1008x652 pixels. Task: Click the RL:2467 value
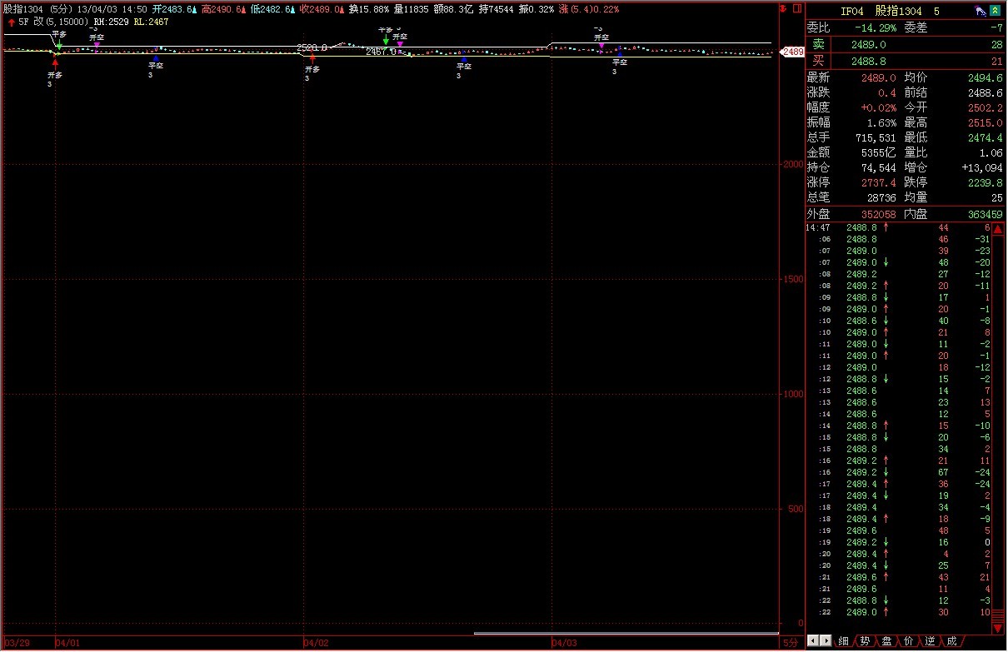(x=151, y=22)
